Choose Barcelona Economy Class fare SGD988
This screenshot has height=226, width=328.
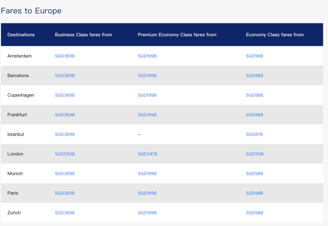click(254, 75)
